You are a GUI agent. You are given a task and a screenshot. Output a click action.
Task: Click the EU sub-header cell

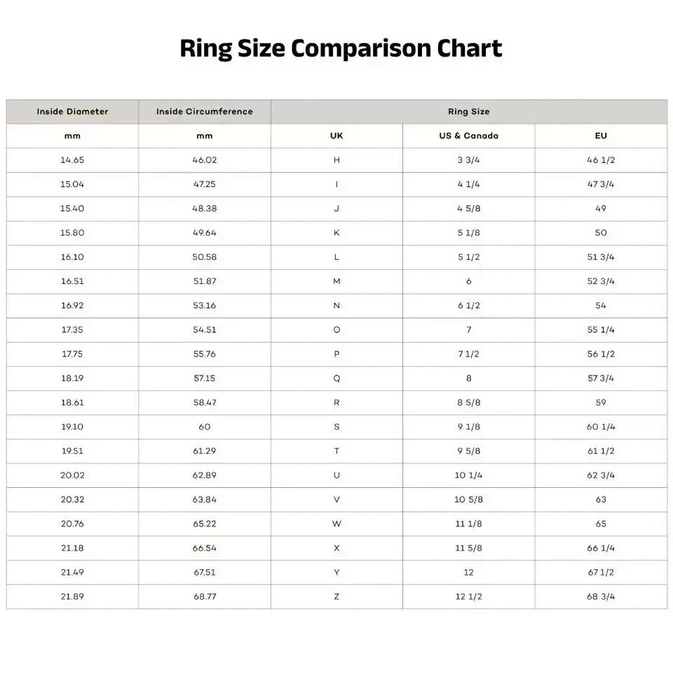pos(601,136)
